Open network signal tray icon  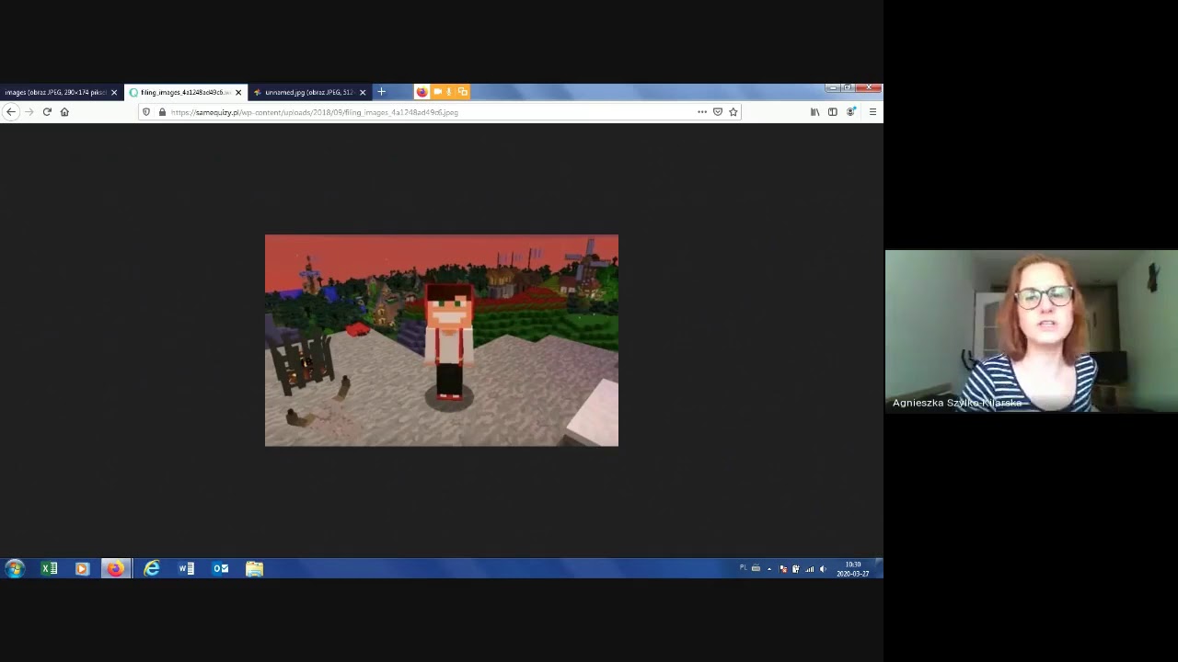[x=810, y=569]
